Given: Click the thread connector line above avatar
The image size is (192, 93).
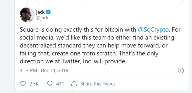Looking at the screenshot, I should pos(27,3).
